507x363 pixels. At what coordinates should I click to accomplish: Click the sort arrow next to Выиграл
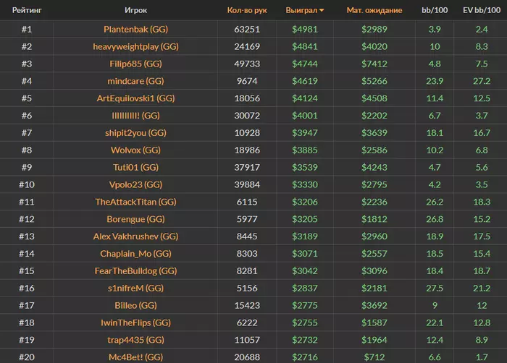[x=322, y=11]
